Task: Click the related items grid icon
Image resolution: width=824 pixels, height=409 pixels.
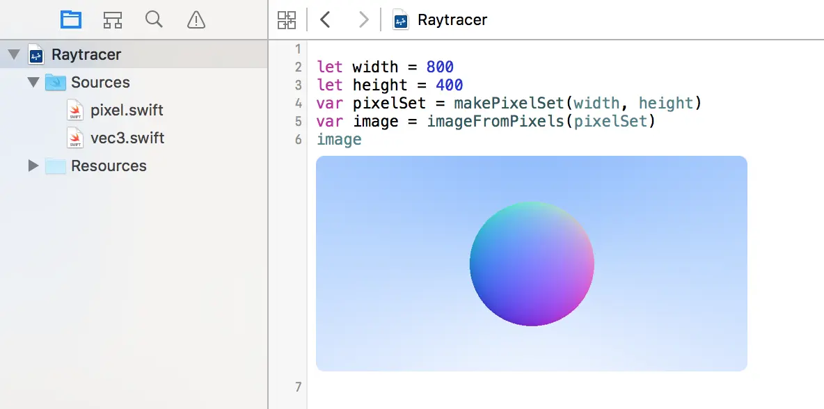Action: pyautogui.click(x=286, y=19)
